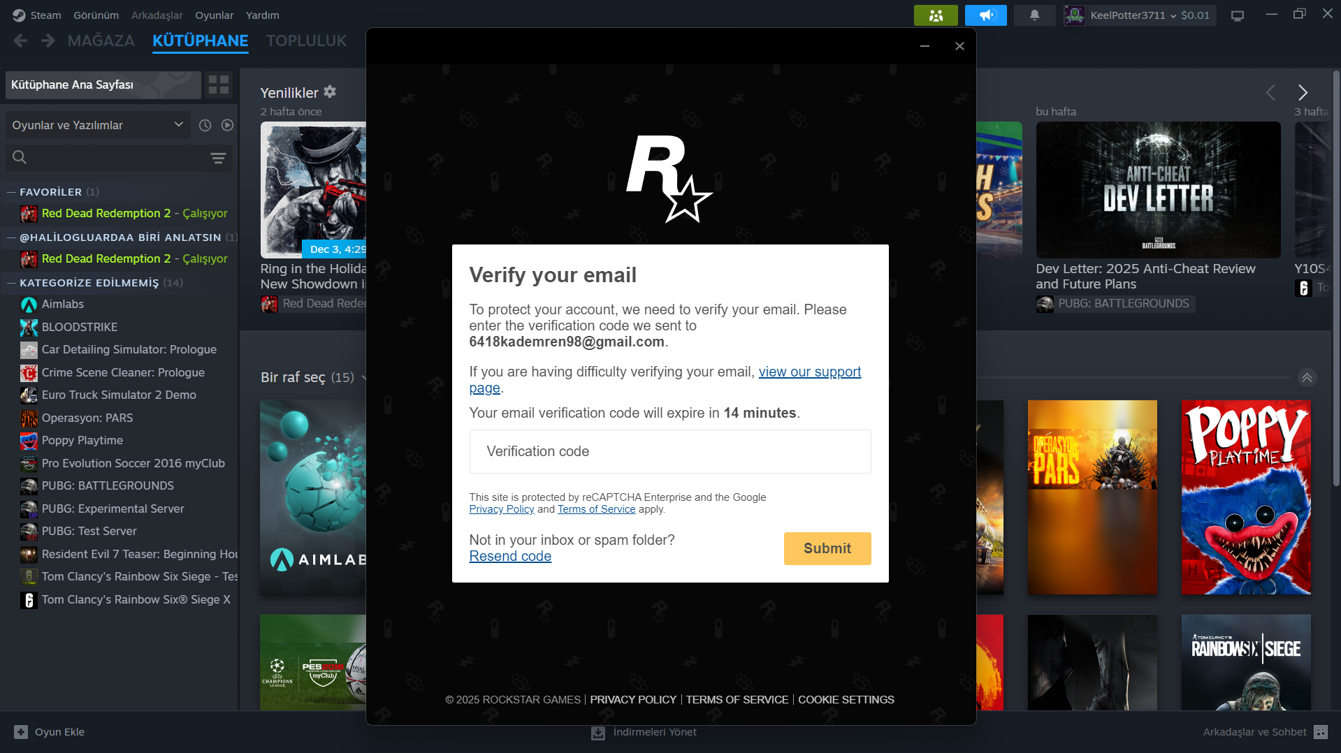
Task: Open the Yardım menu
Action: (x=263, y=15)
